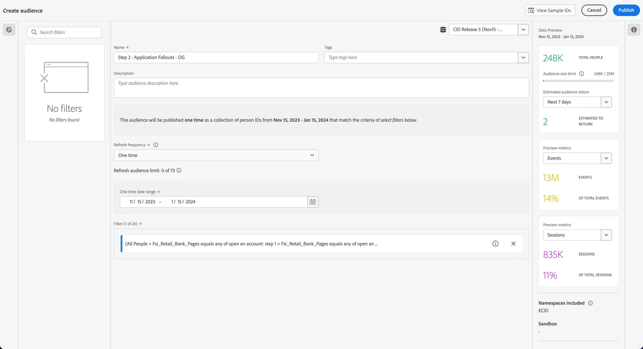Image resolution: width=643 pixels, height=349 pixels.
Task: Open the calendar date picker icon
Action: 313,202
